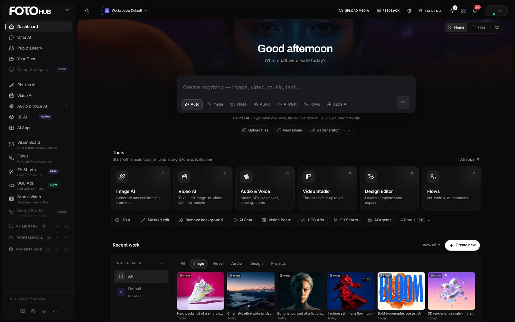This screenshot has height=322, width=515.
Task: Open user account dropdown
Action: [x=496, y=11]
